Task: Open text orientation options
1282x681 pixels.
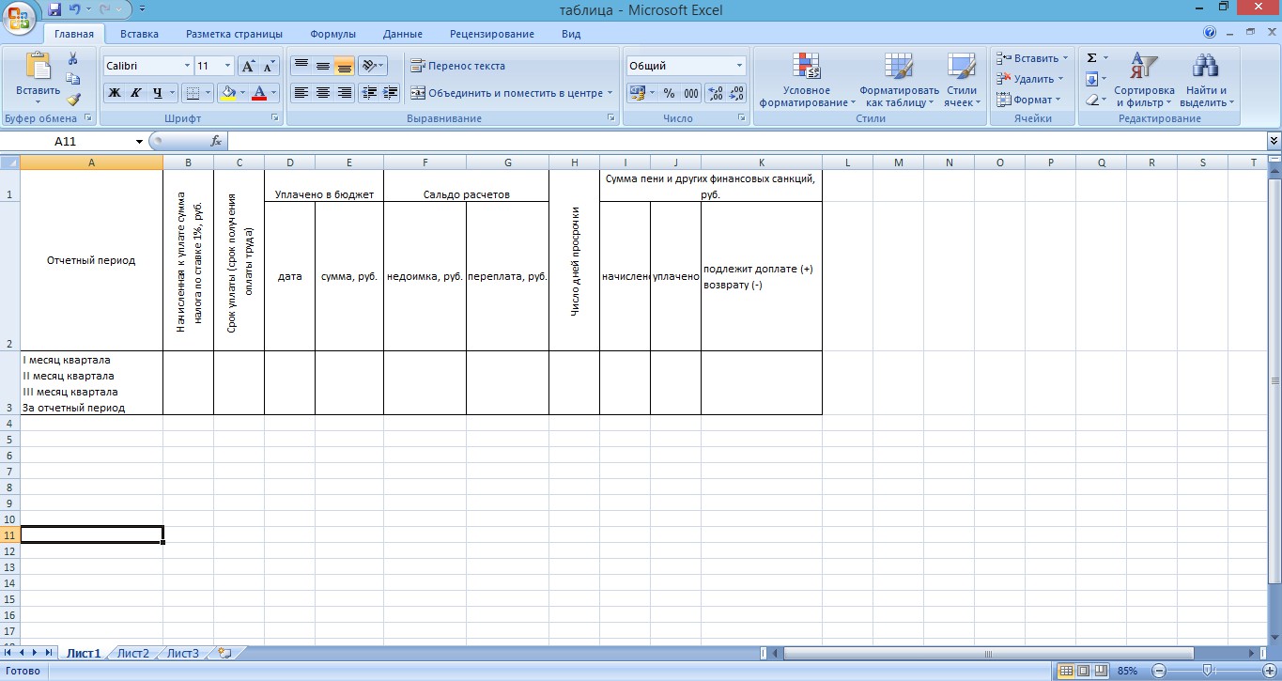Action: tap(372, 66)
